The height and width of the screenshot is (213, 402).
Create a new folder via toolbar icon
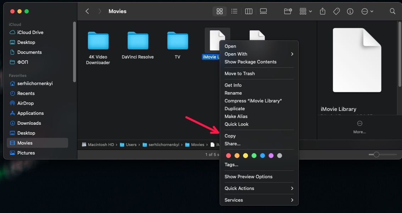[x=288, y=11]
